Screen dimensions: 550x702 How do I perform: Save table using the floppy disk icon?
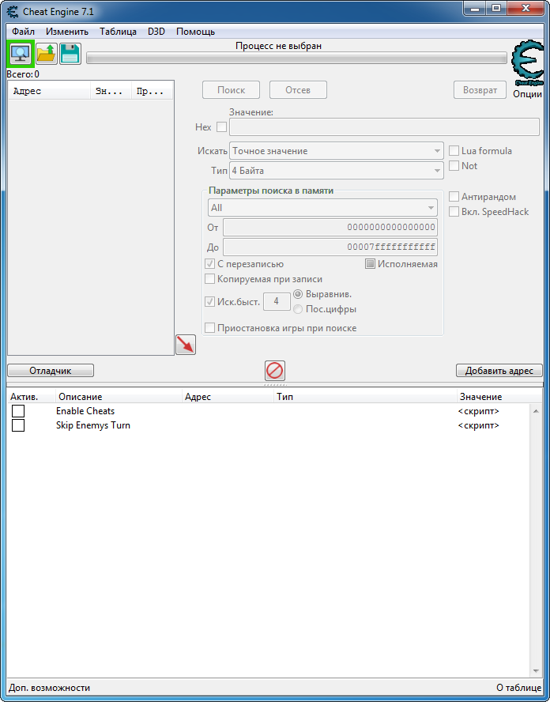tap(70, 55)
